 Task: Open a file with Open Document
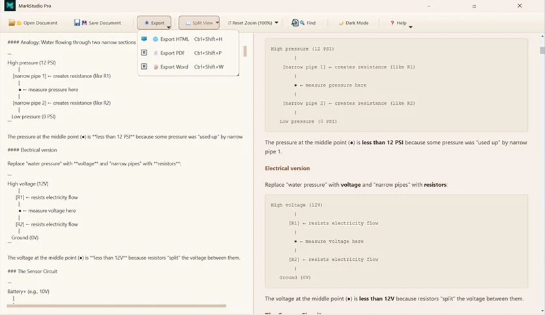(33, 23)
